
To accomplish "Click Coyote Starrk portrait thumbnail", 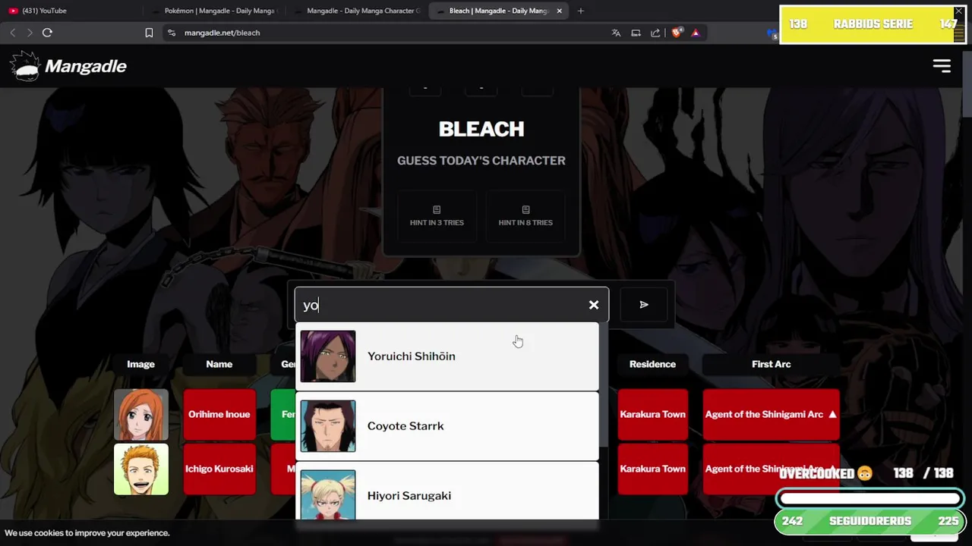I will tap(328, 426).
